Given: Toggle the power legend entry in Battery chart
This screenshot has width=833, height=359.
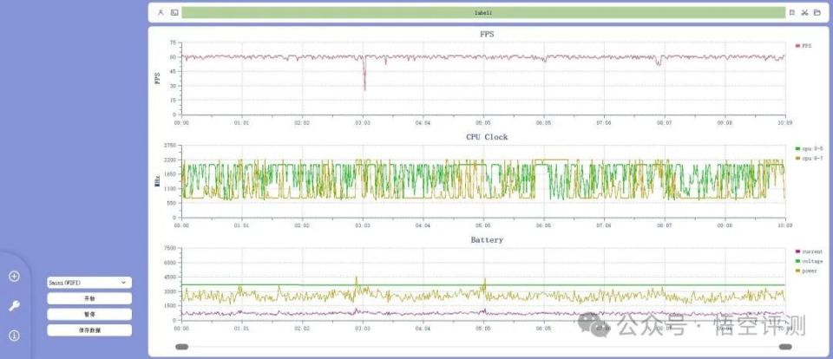Looking at the screenshot, I should (x=806, y=271).
